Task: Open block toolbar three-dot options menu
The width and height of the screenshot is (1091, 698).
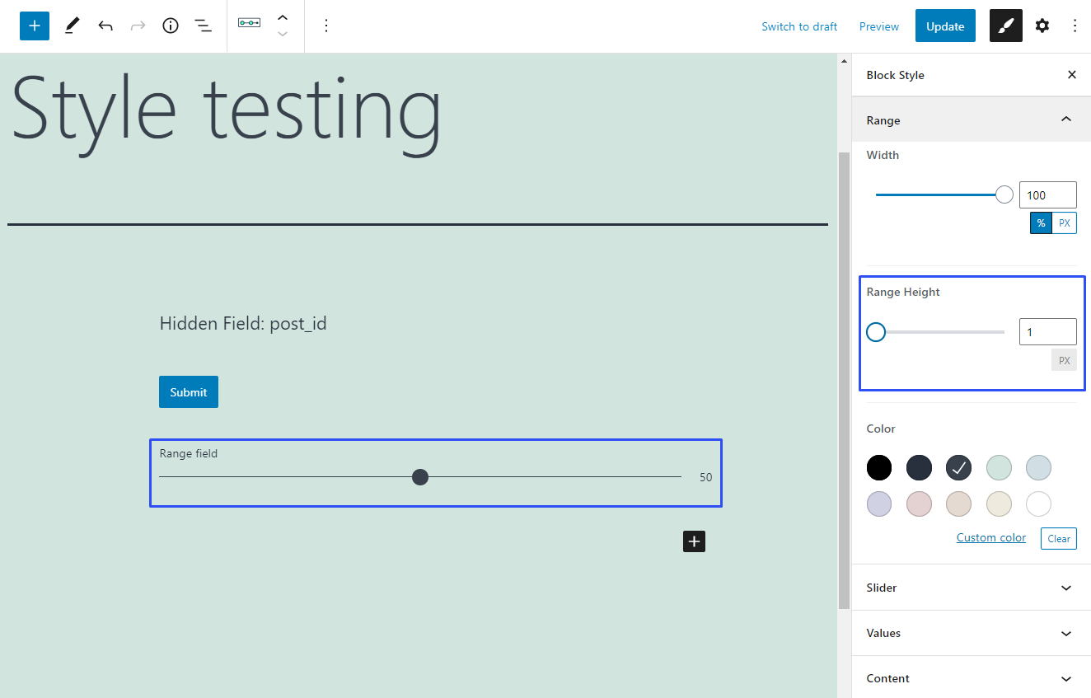Action: click(326, 26)
